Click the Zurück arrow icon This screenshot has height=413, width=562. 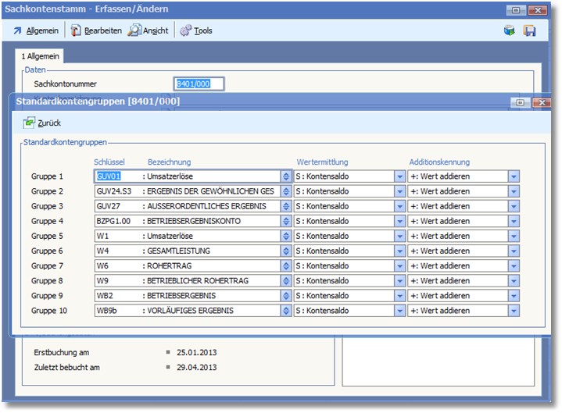point(29,123)
